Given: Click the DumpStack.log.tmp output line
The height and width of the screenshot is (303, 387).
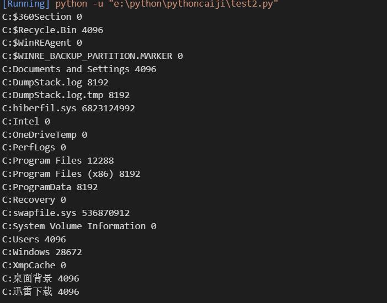Looking at the screenshot, I should point(66,95).
